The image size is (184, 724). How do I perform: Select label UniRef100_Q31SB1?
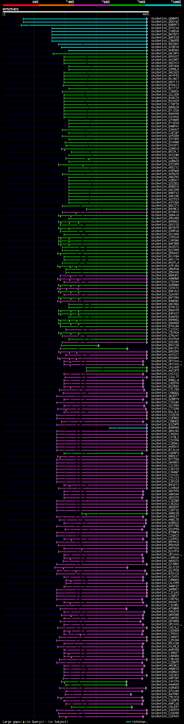click(x=165, y=342)
